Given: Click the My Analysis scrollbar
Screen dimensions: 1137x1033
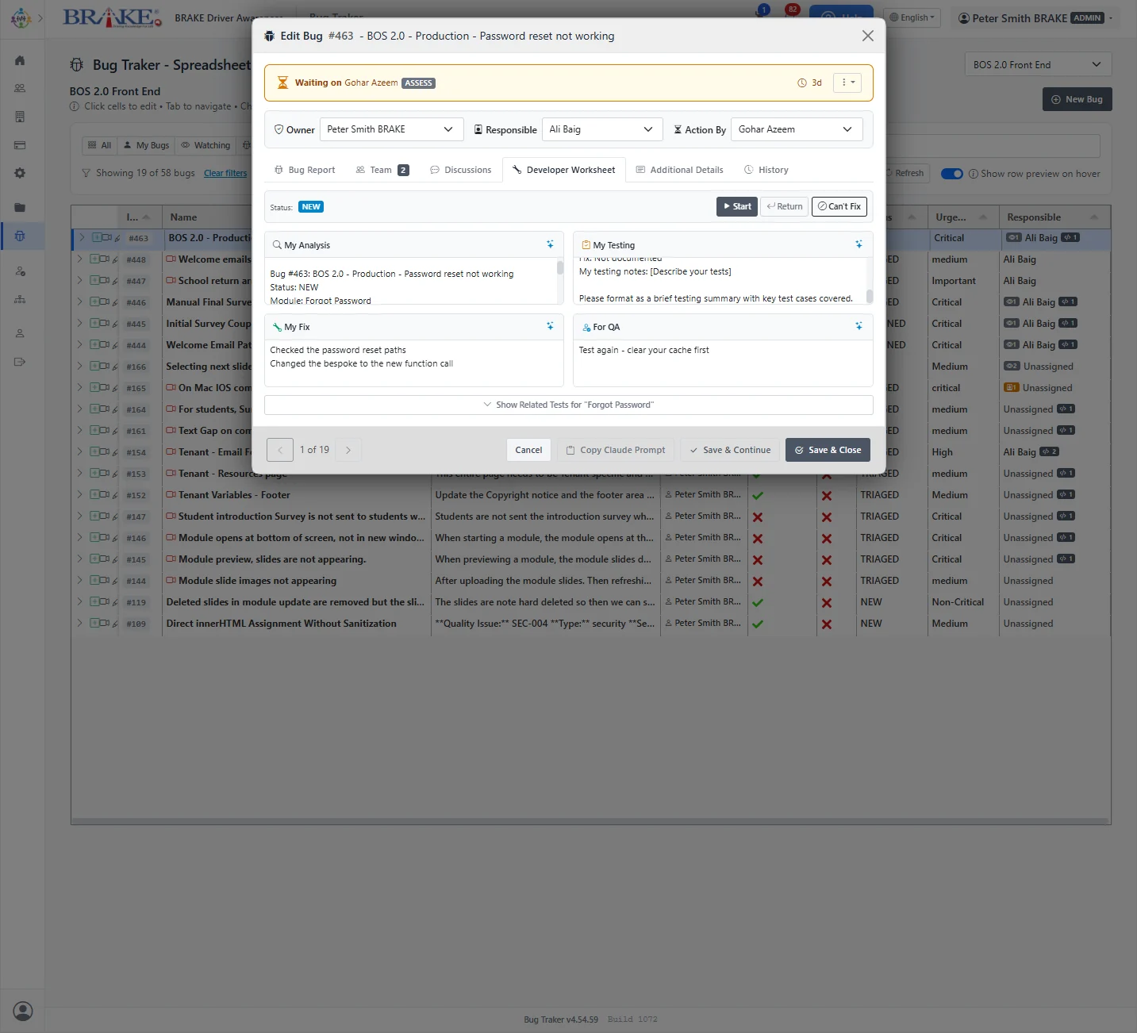Looking at the screenshot, I should [560, 267].
